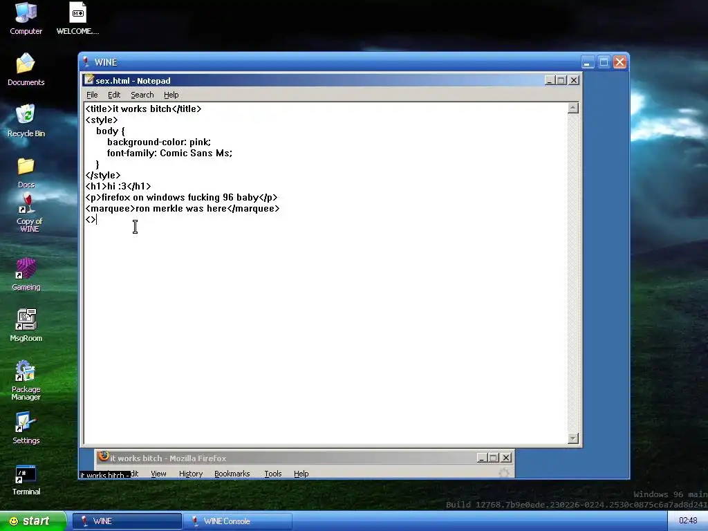Open the Firefox View menu
Viewport: 708px width, 531px height.
pyautogui.click(x=158, y=473)
